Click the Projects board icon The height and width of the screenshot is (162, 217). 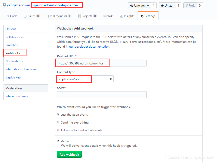pyautogui.click(x=79, y=16)
